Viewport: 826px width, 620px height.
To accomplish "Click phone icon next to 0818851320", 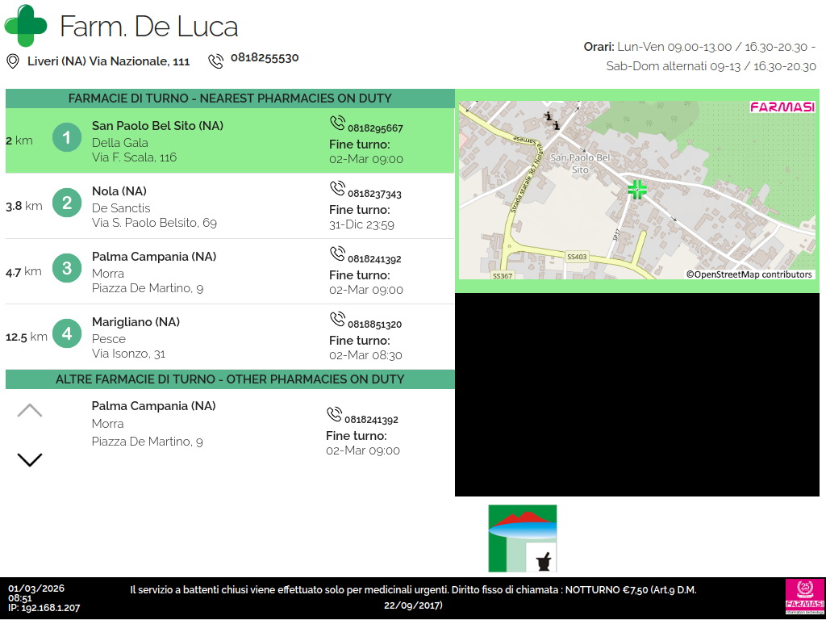I will [x=337, y=320].
